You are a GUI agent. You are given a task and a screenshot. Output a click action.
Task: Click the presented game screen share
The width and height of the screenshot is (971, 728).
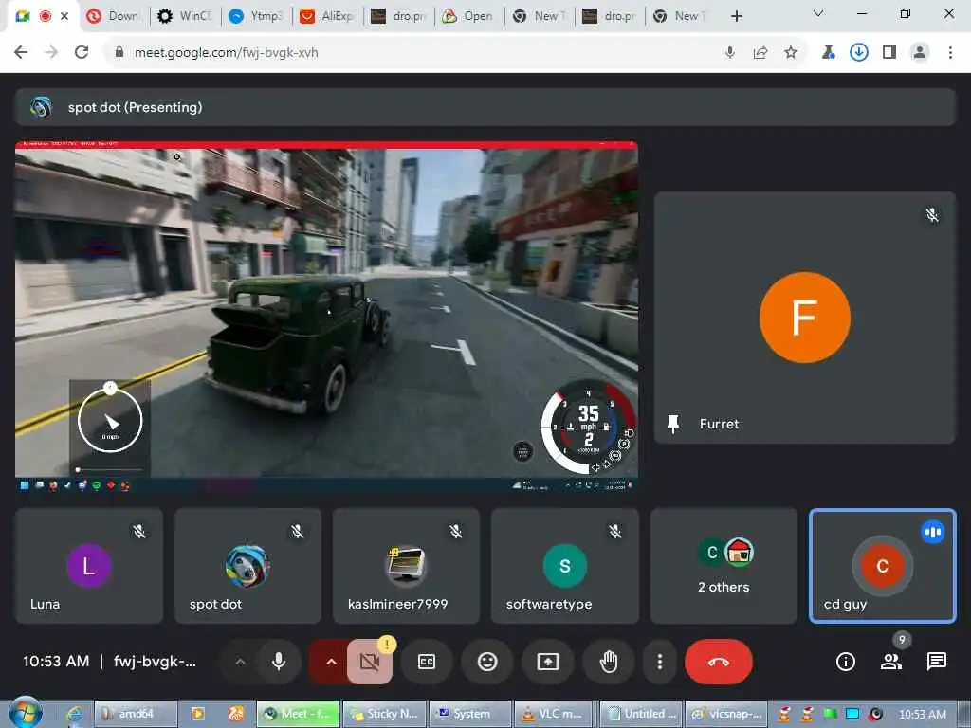[326, 317]
